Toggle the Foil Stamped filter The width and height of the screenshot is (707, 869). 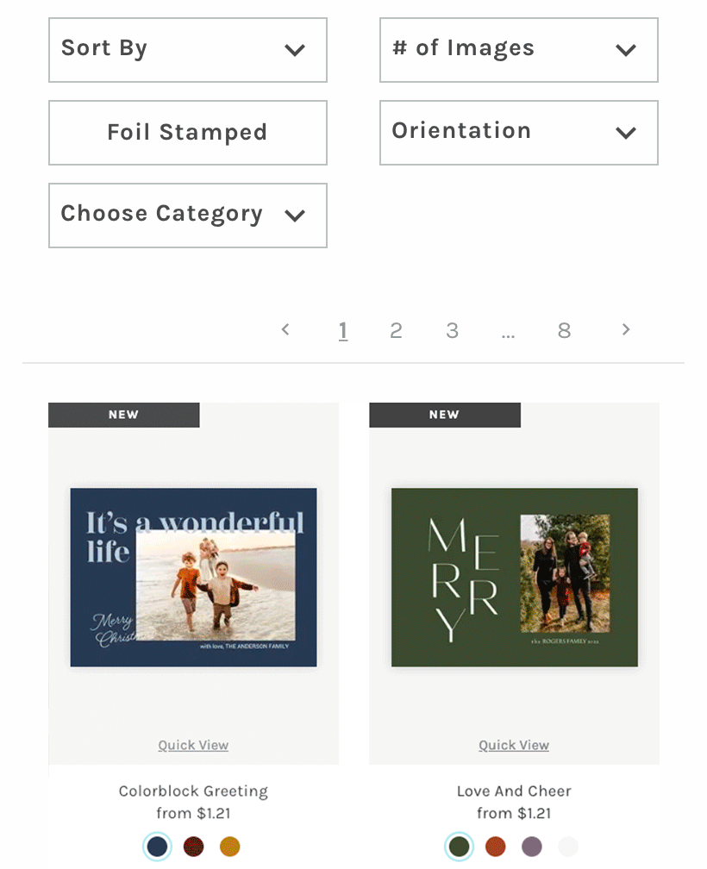[x=188, y=133]
